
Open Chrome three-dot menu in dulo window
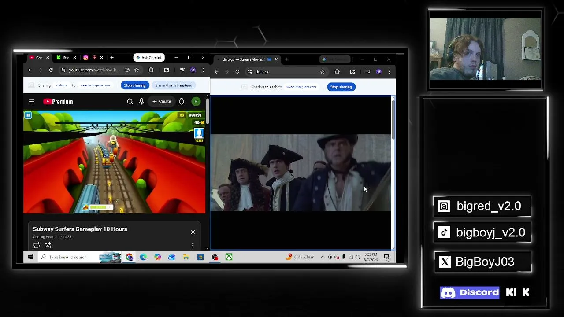(389, 72)
